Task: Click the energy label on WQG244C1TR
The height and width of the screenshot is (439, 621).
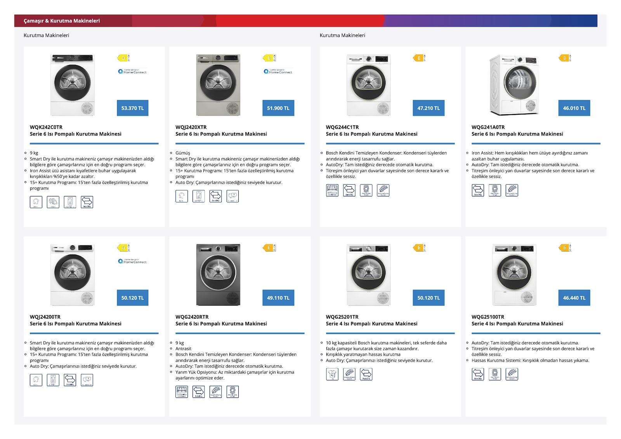Action: [x=419, y=58]
